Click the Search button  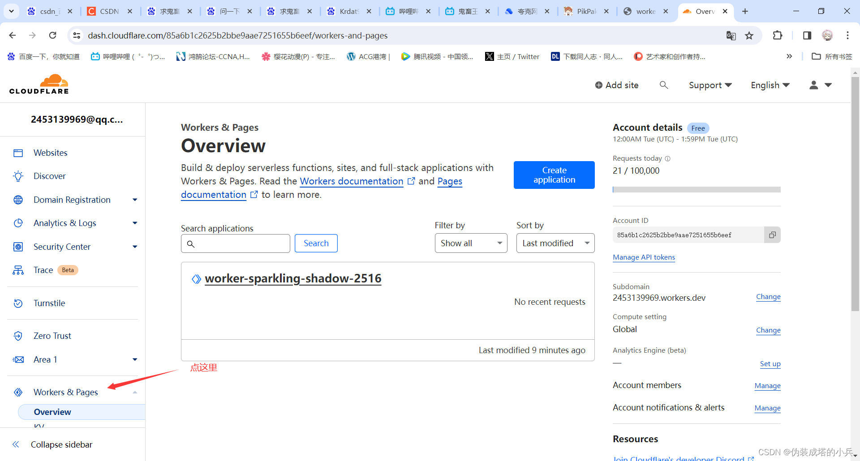(x=316, y=243)
